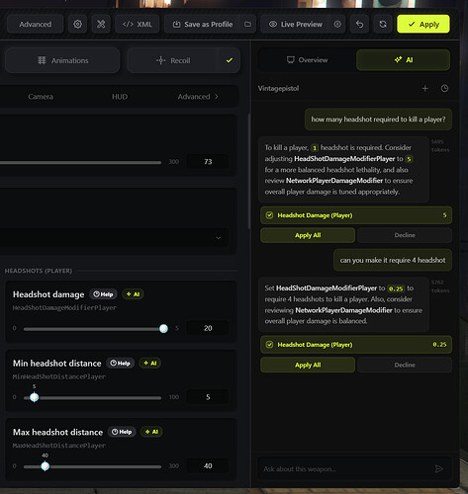Decline the 0.25 headshot suggestion
Viewport: 468px width, 494px height.
coord(405,365)
